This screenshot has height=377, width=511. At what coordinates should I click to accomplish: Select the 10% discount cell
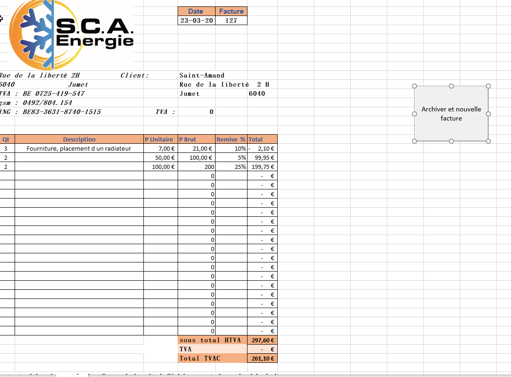pyautogui.click(x=231, y=148)
